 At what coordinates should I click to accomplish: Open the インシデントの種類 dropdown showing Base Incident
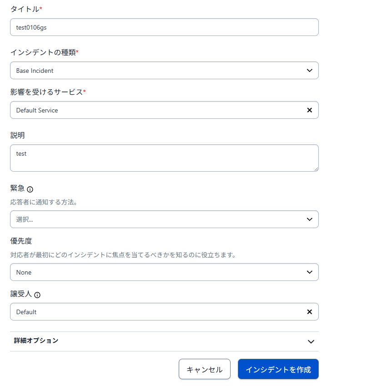point(155,71)
